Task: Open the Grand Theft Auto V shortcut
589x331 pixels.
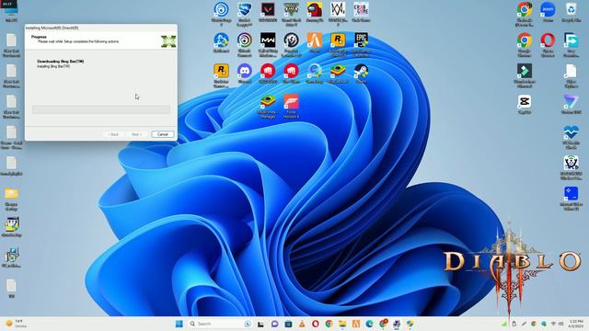Action: coord(291,14)
